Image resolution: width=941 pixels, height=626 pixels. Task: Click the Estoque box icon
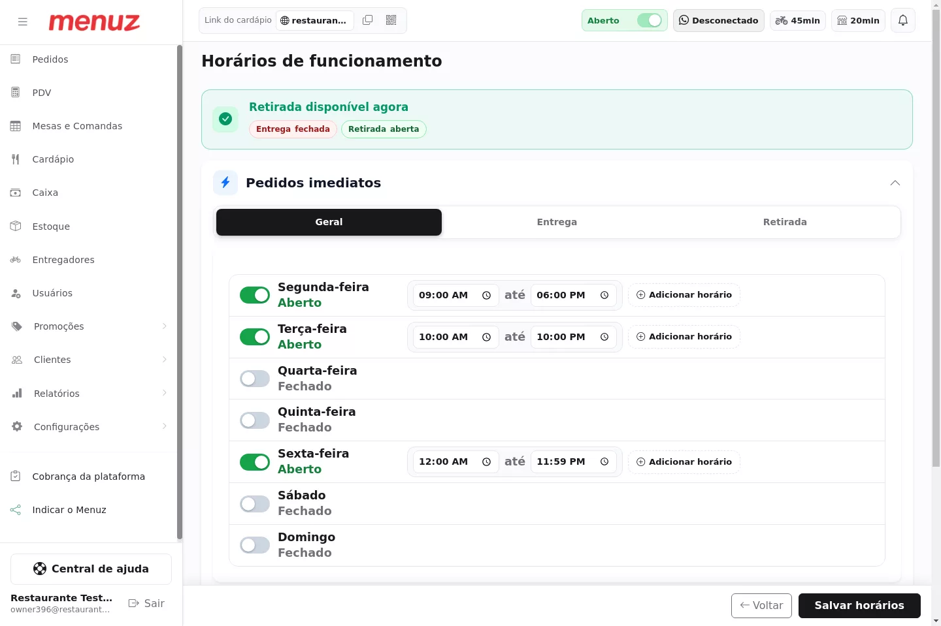pos(16,227)
